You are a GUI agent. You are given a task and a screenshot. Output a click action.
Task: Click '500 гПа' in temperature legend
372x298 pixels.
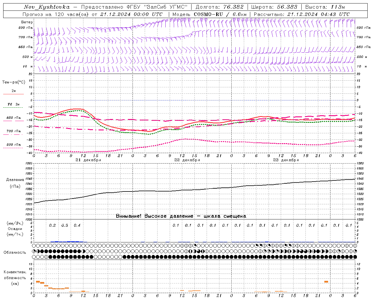[14, 145]
